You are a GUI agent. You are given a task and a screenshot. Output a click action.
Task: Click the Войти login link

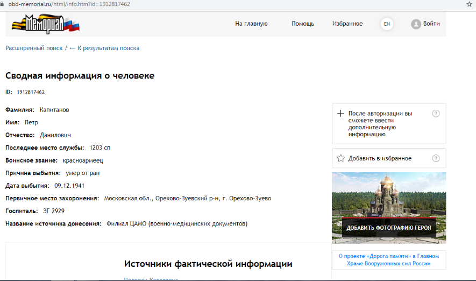tap(431, 24)
